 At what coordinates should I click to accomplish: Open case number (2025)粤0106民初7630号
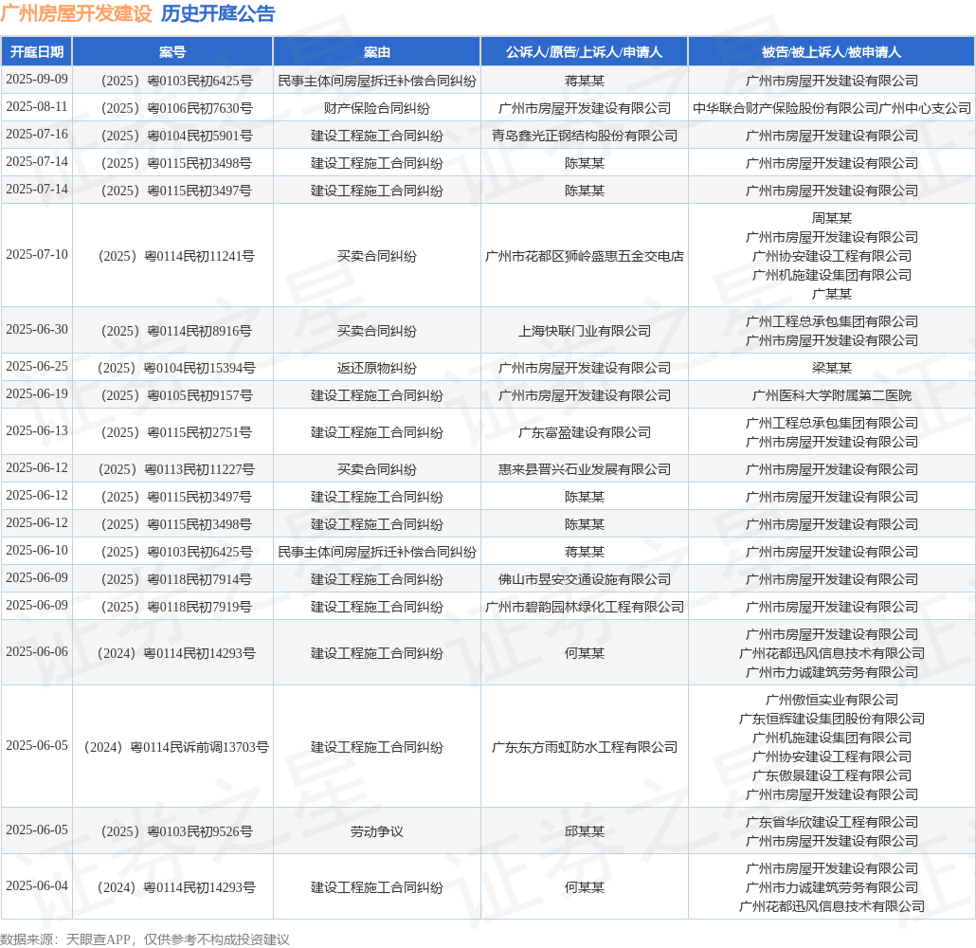[172, 108]
